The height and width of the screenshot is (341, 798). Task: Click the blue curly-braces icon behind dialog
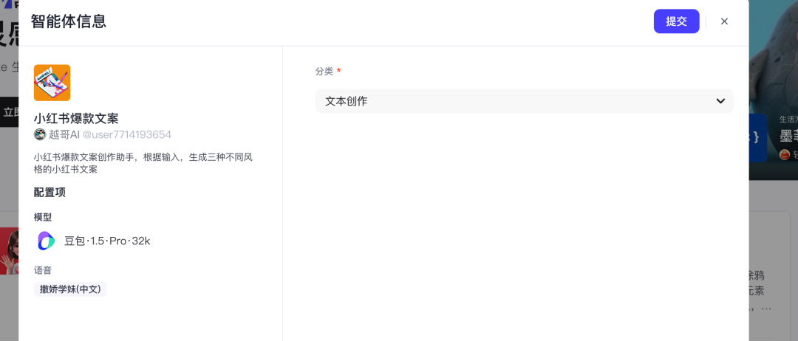coord(755,137)
